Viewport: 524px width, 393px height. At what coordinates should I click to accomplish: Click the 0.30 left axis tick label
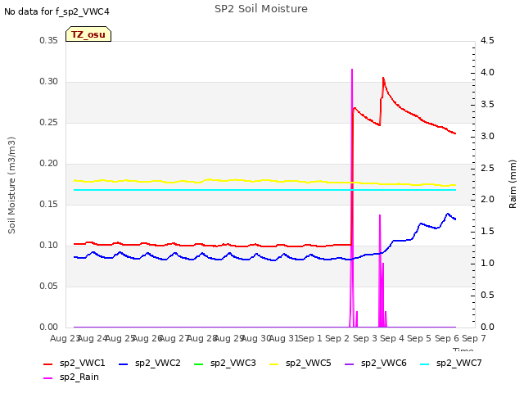[49, 82]
